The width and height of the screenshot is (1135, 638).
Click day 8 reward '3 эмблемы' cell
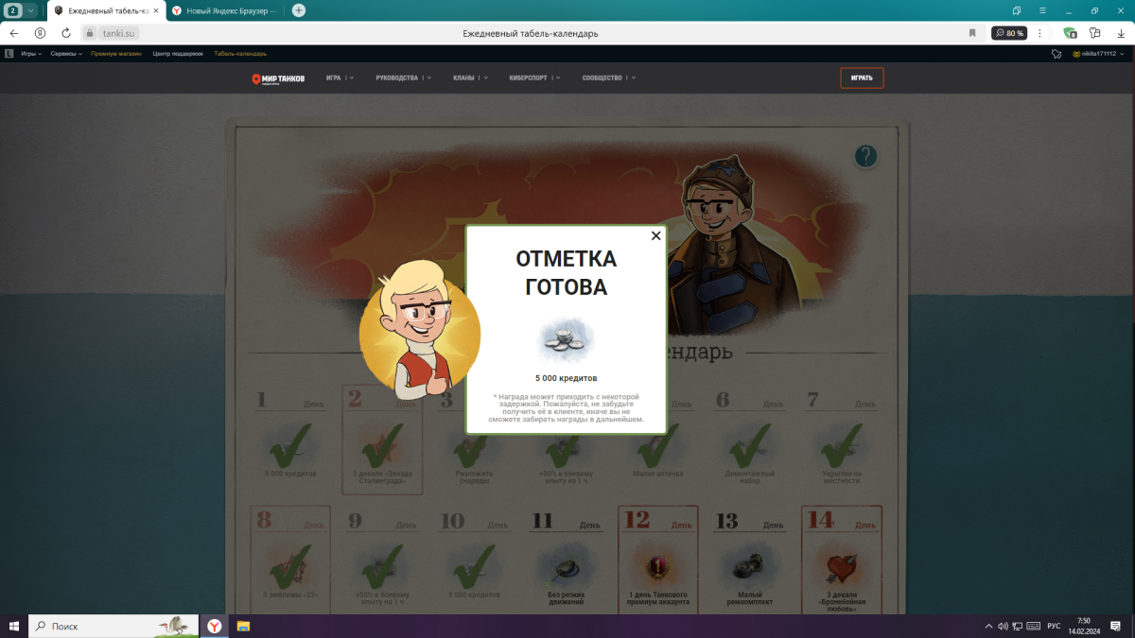point(289,560)
